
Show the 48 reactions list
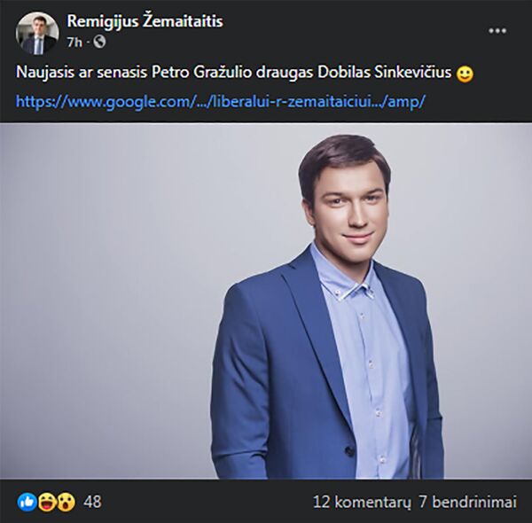coord(92,502)
